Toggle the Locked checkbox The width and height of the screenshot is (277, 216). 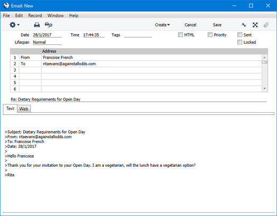pos(239,42)
